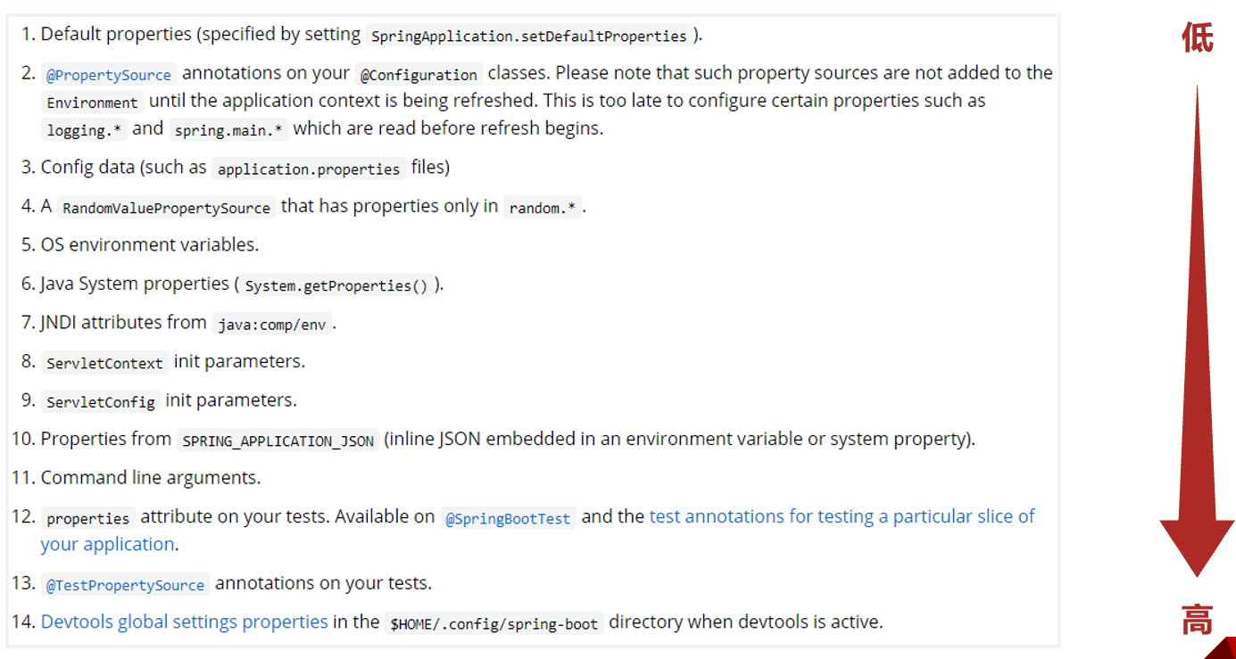Select the SpringApplication.setDefaultProperties code label
The width and height of the screenshot is (1236, 659).
coord(529,37)
